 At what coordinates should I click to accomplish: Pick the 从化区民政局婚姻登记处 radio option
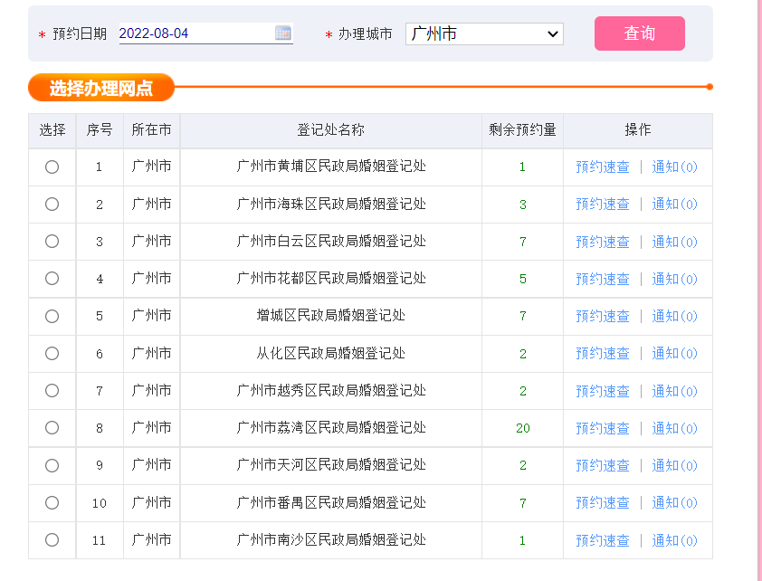(x=52, y=353)
